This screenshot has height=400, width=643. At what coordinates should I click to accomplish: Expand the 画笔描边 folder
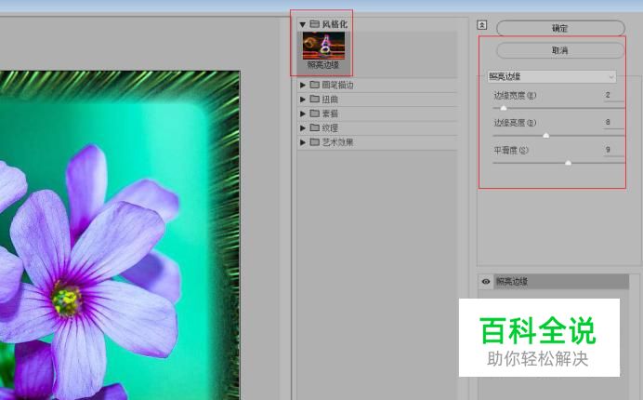pos(303,85)
